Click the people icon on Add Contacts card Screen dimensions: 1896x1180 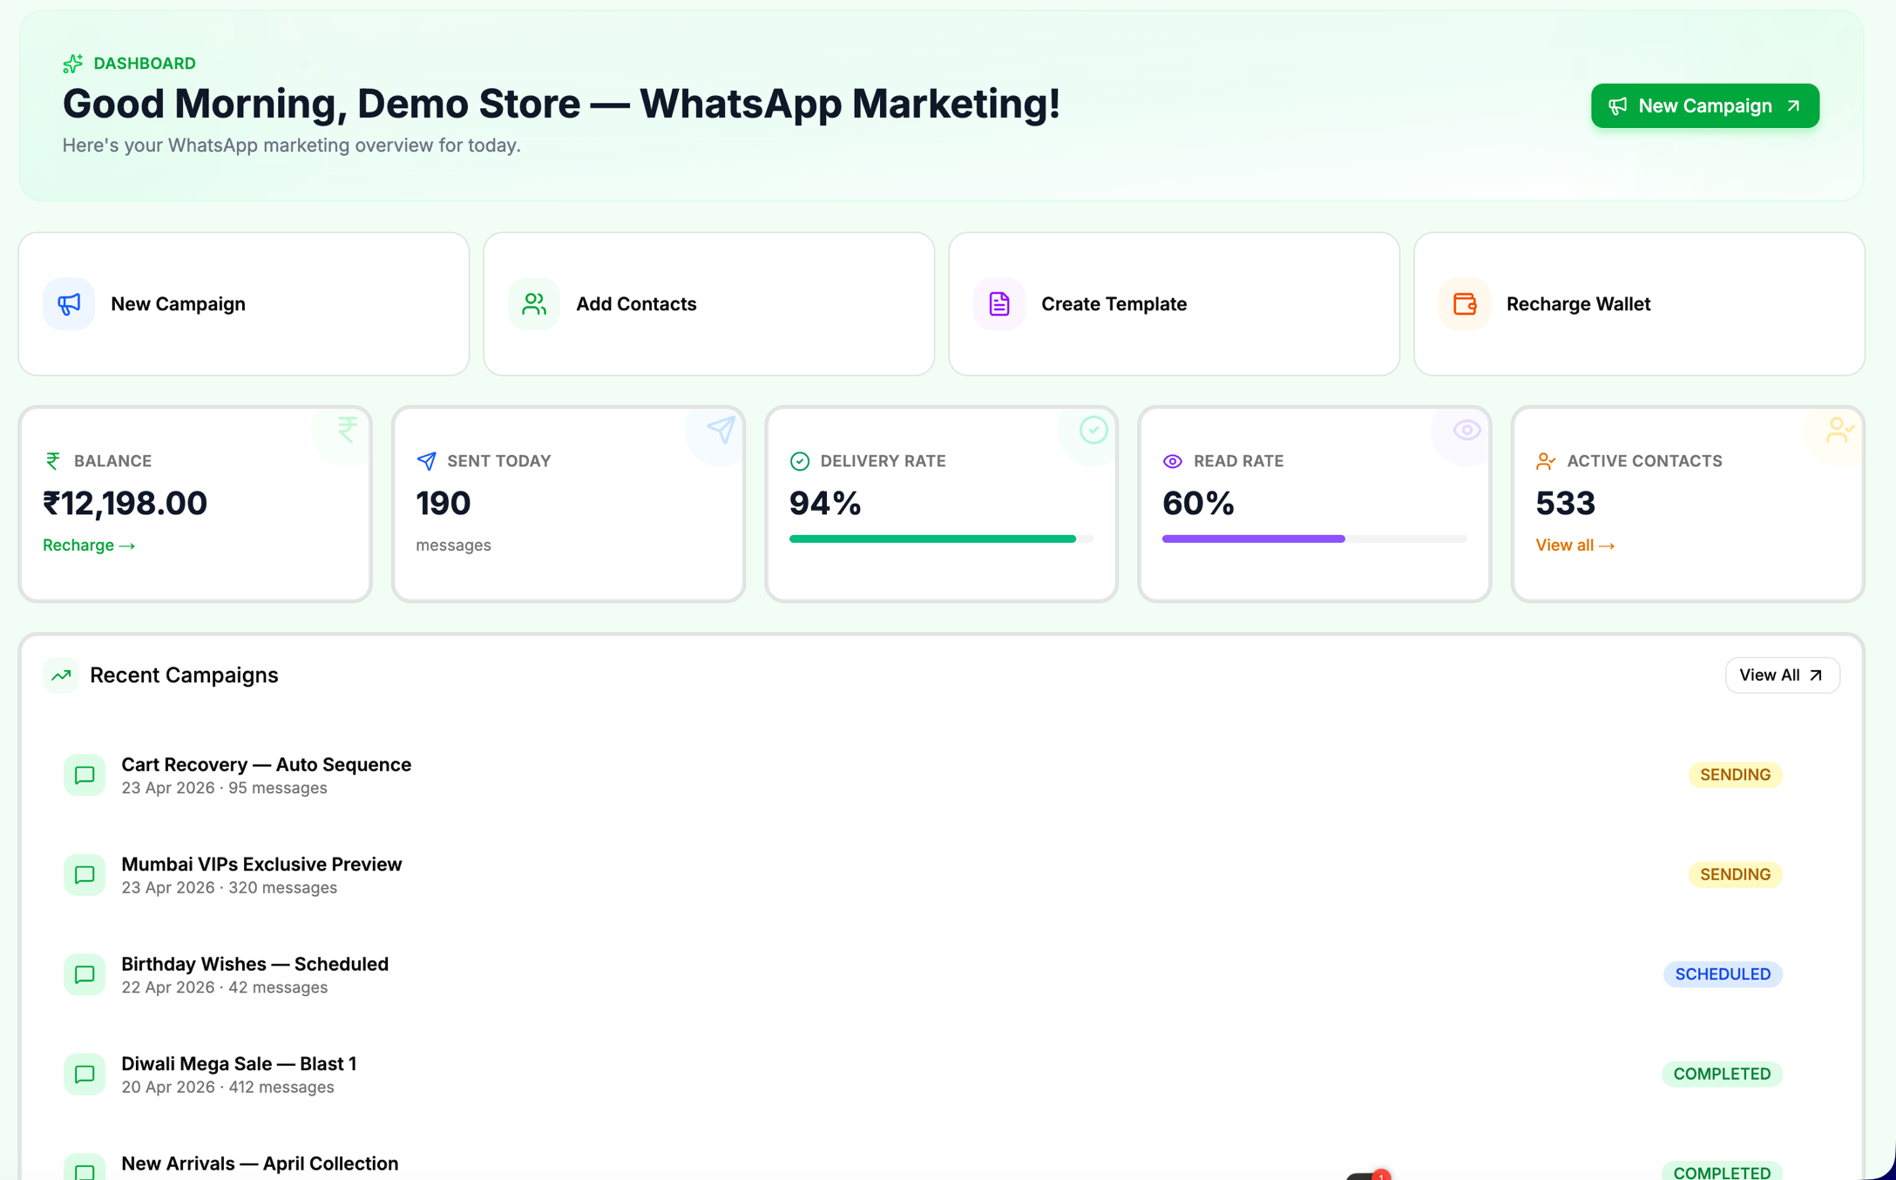[x=534, y=303]
